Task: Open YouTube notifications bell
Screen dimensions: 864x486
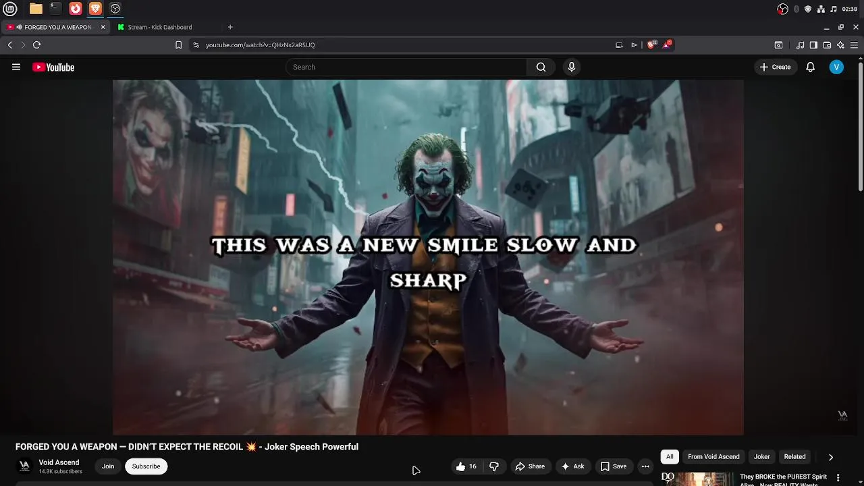Action: pos(811,67)
